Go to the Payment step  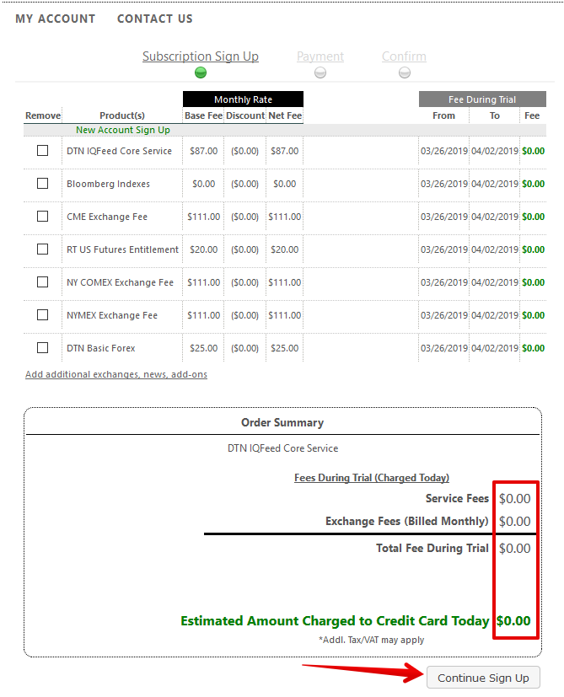[320, 56]
